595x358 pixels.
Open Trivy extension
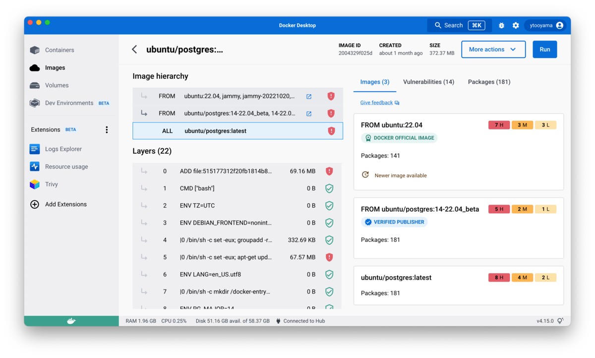click(51, 184)
